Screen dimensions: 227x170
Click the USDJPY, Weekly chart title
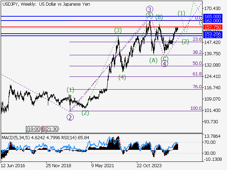(x=46, y=4)
